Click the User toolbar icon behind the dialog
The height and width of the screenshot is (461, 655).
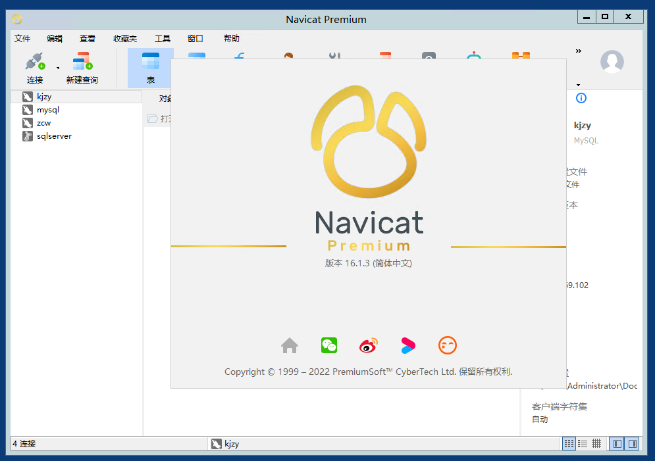[x=288, y=55]
